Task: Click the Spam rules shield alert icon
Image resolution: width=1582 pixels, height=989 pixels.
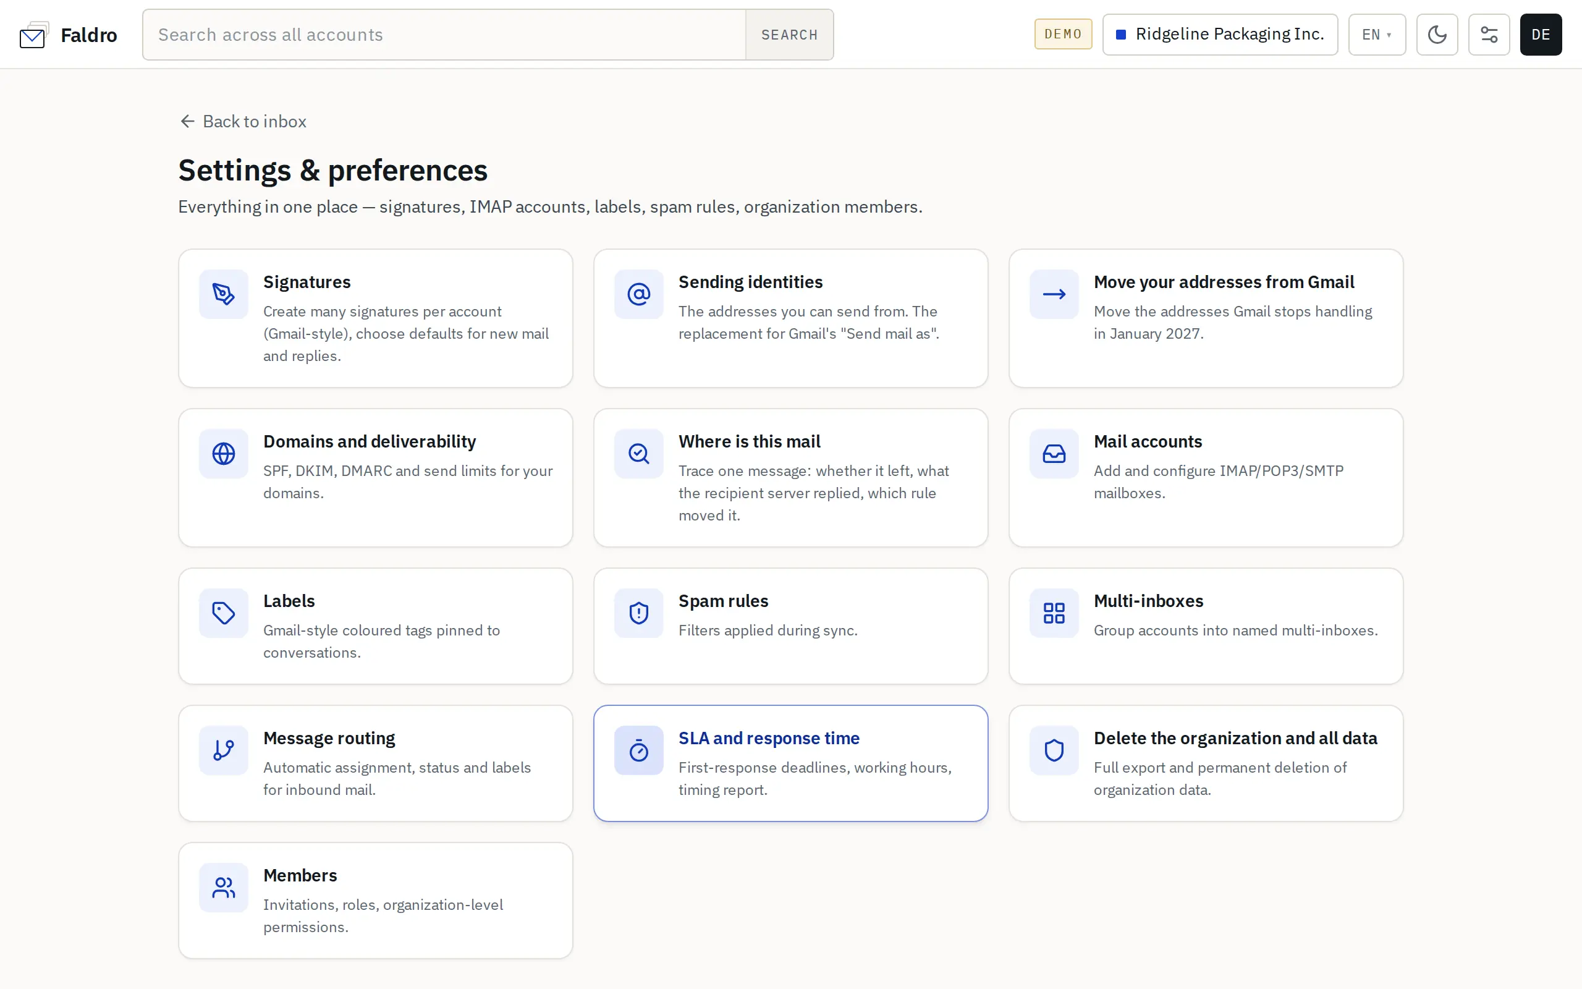Action: pos(639,613)
